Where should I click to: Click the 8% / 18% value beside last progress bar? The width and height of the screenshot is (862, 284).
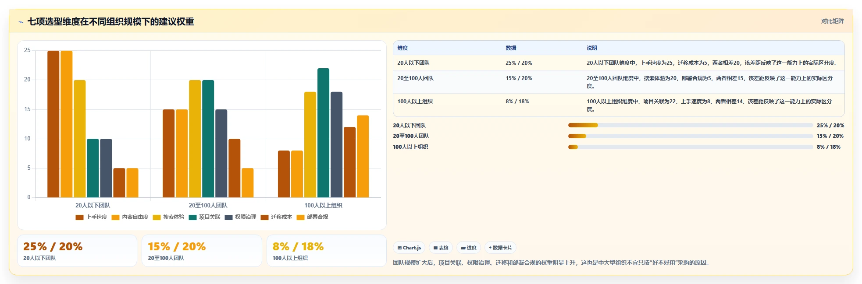tap(828, 147)
